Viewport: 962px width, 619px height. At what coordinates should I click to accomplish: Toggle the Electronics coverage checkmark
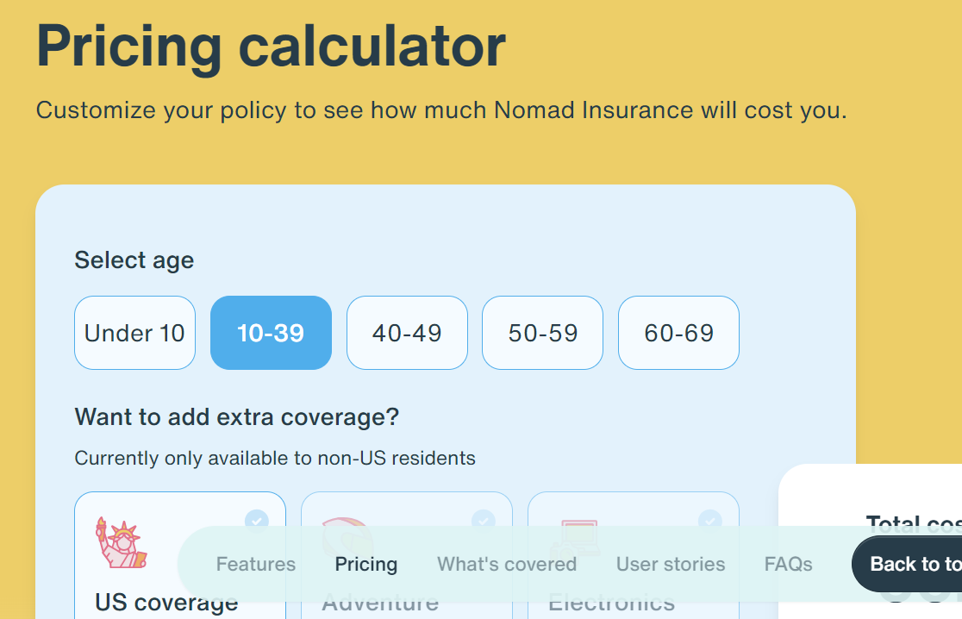(709, 522)
